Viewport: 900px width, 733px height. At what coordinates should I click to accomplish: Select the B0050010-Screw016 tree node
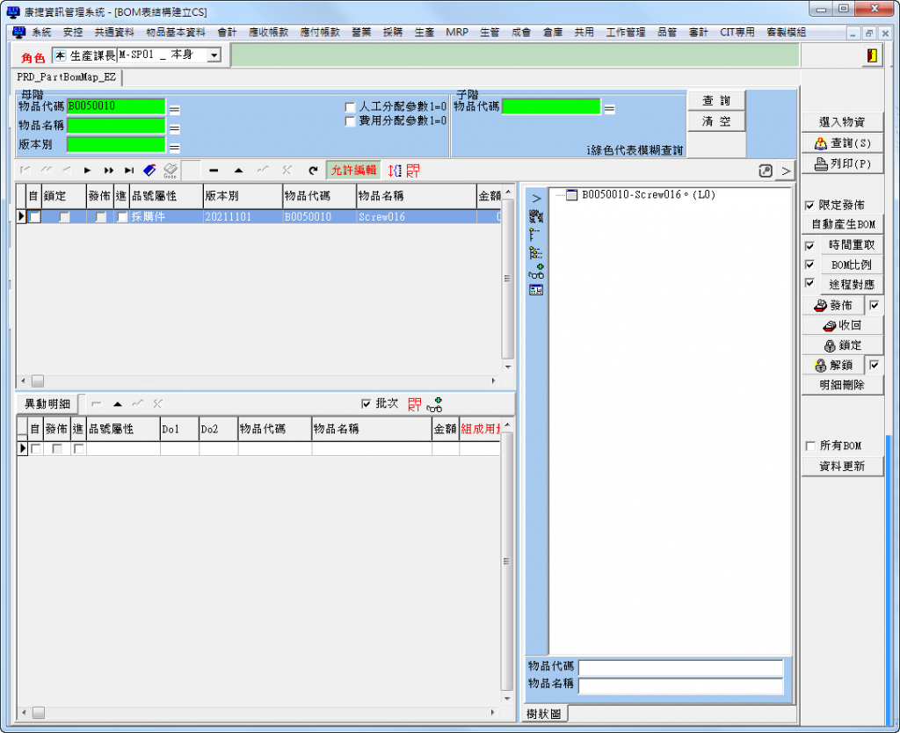pos(648,195)
